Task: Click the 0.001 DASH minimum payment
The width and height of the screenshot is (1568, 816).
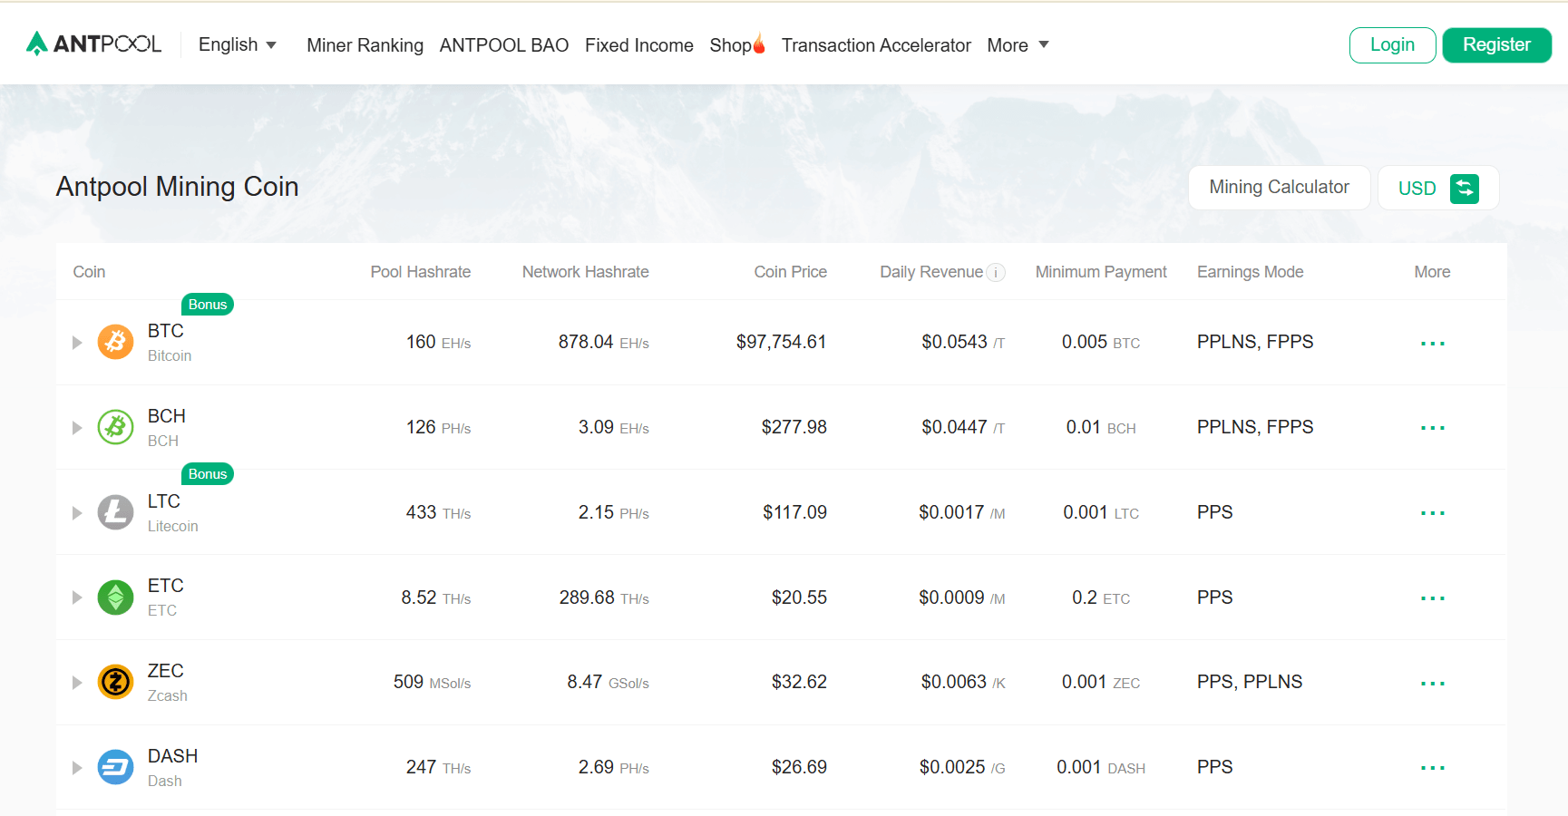Action: pos(1101,767)
